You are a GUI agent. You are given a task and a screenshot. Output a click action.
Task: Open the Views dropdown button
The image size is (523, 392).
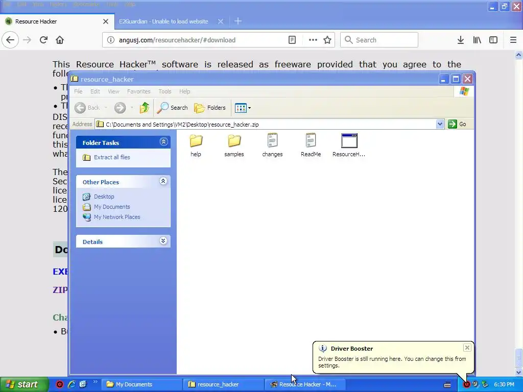[243, 108]
